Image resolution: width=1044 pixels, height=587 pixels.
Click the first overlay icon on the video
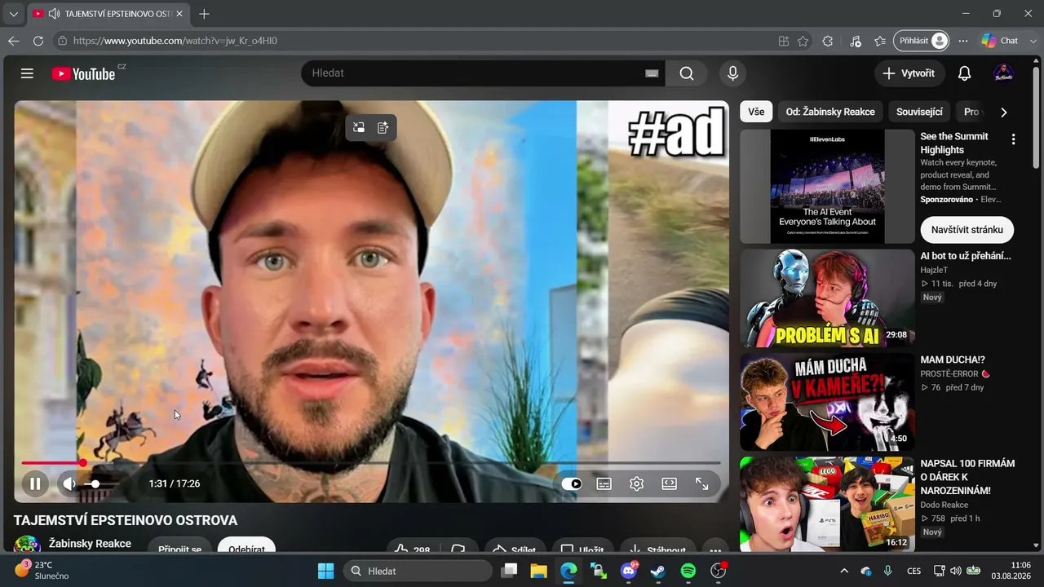coord(359,127)
